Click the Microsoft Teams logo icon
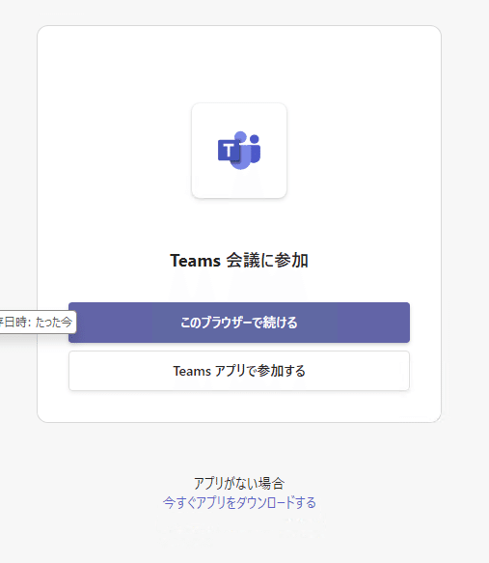This screenshot has width=489, height=563. (x=239, y=151)
